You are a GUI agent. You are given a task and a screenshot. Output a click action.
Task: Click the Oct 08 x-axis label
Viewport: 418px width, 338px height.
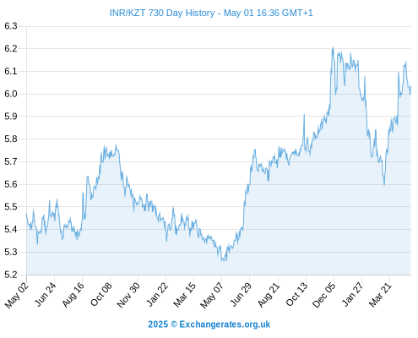point(100,294)
